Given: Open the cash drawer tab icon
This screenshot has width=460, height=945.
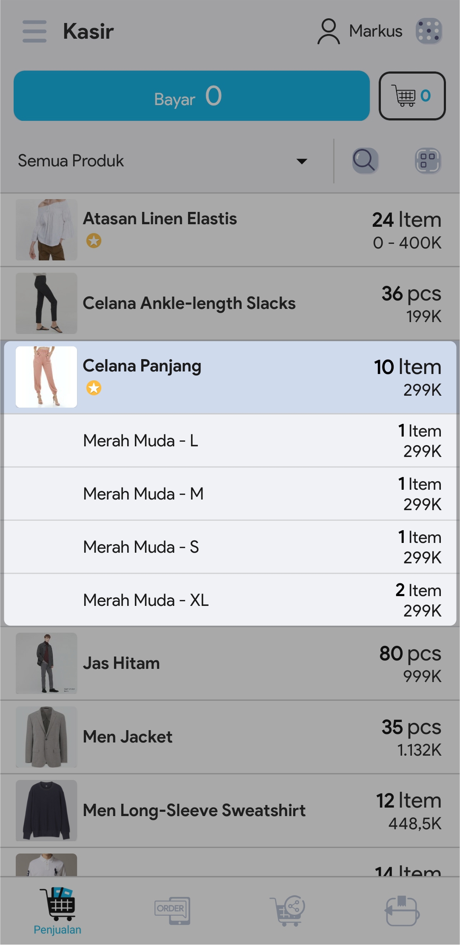Looking at the screenshot, I should 402,911.
